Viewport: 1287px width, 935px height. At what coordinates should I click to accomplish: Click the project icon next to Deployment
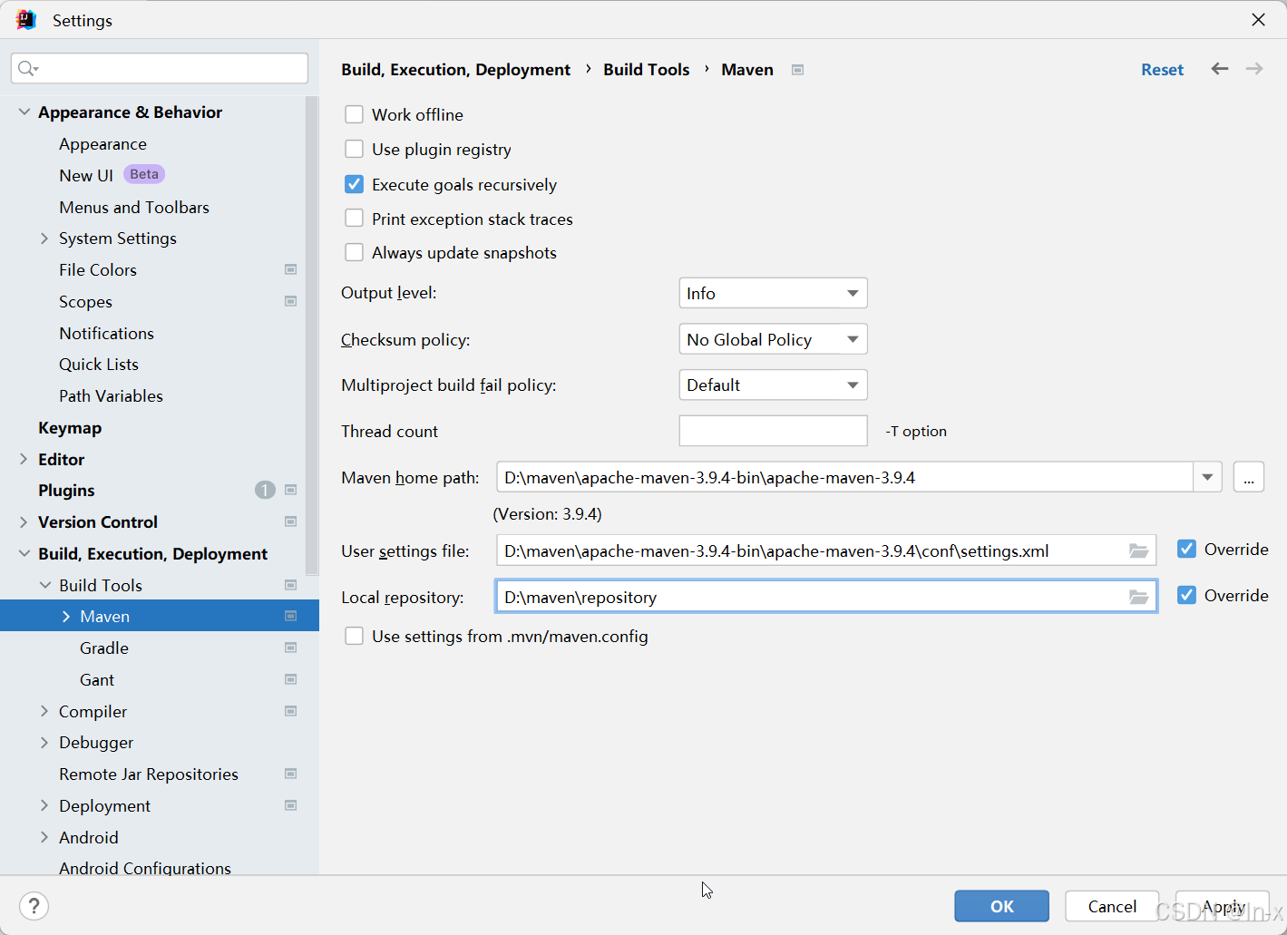(290, 805)
